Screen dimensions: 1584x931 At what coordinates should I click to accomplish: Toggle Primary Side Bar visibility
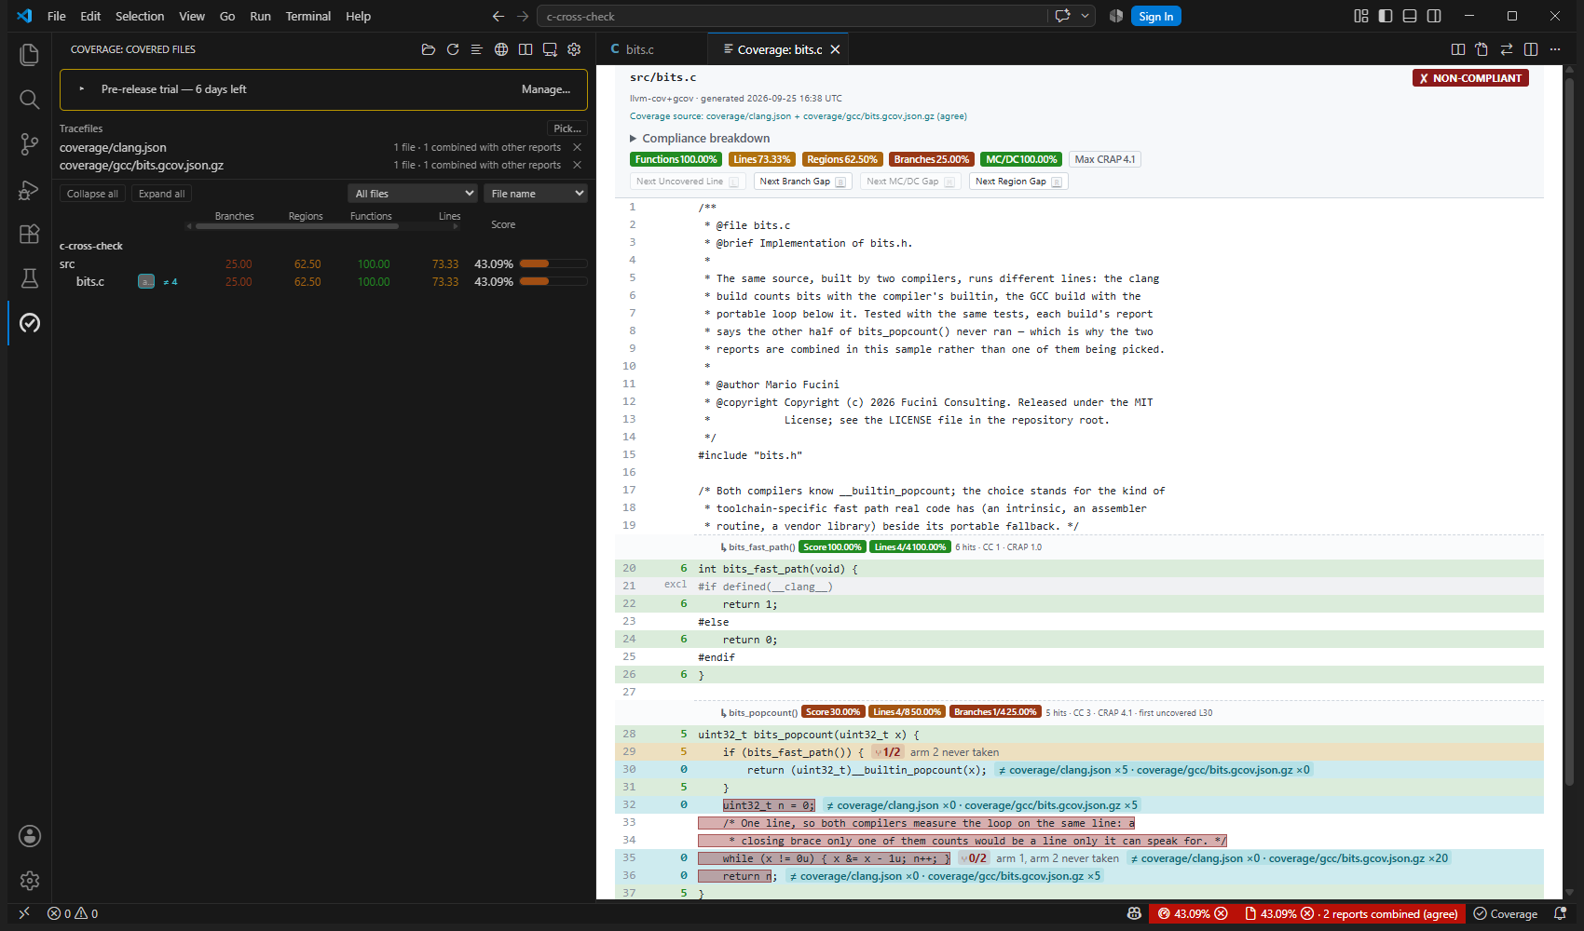pos(1386,16)
